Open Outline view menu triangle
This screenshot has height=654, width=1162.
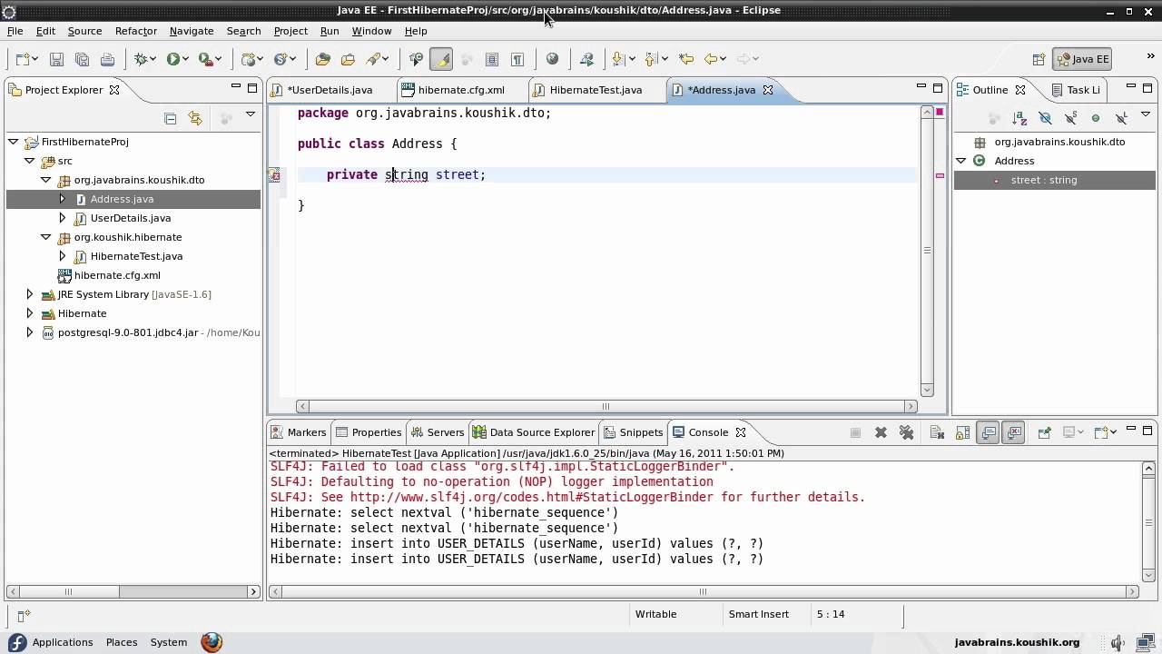click(x=1146, y=115)
